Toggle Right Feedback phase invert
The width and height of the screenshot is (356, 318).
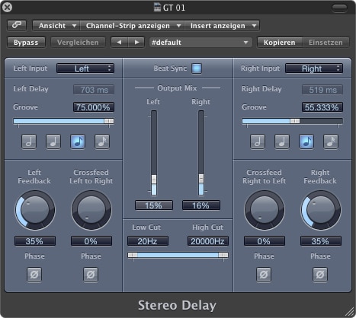tap(320, 275)
